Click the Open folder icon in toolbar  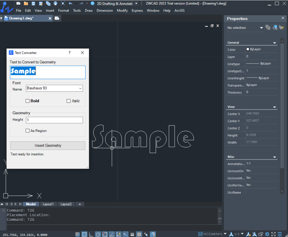click(26, 3)
